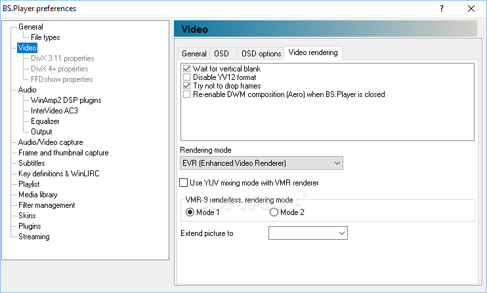Viewport: 487px width, 293px height.
Task: Select the Video tree node
Action: (x=28, y=48)
